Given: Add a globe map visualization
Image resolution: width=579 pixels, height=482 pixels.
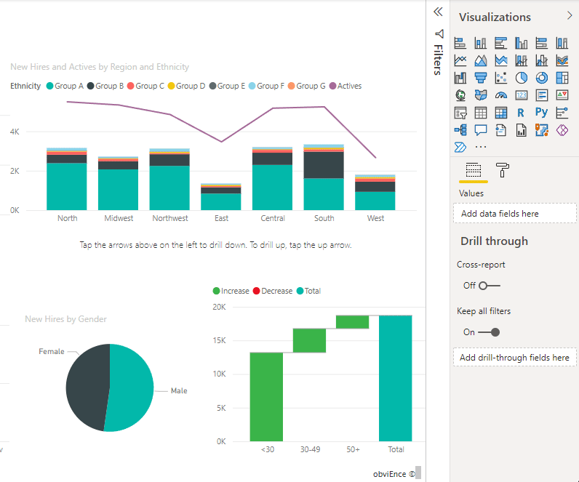Looking at the screenshot, I should [x=460, y=95].
